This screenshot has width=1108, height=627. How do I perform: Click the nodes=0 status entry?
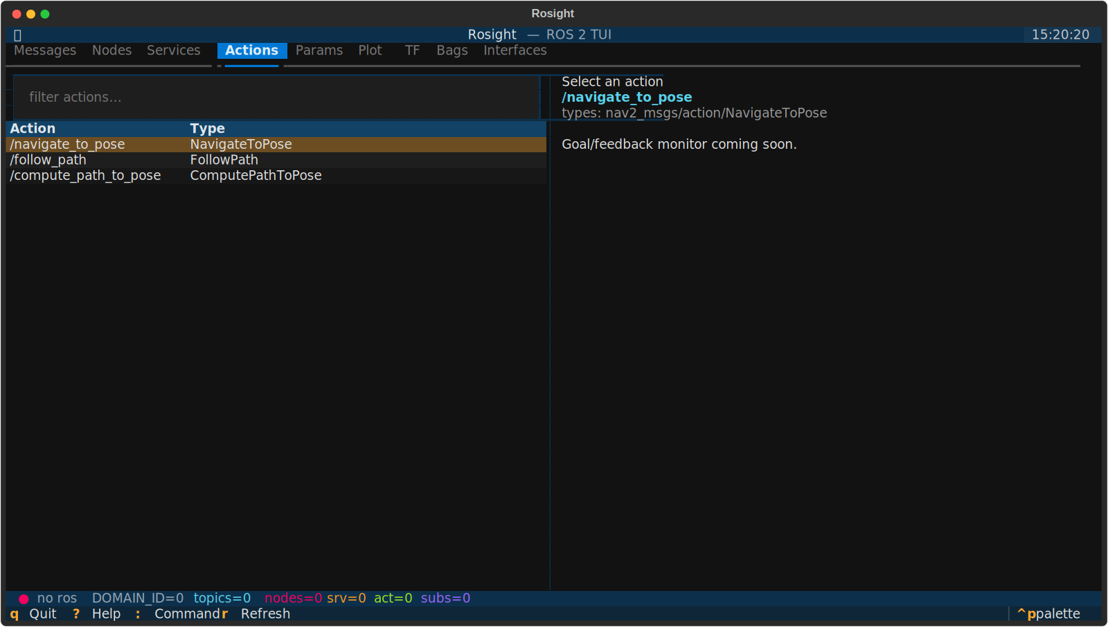(x=294, y=599)
